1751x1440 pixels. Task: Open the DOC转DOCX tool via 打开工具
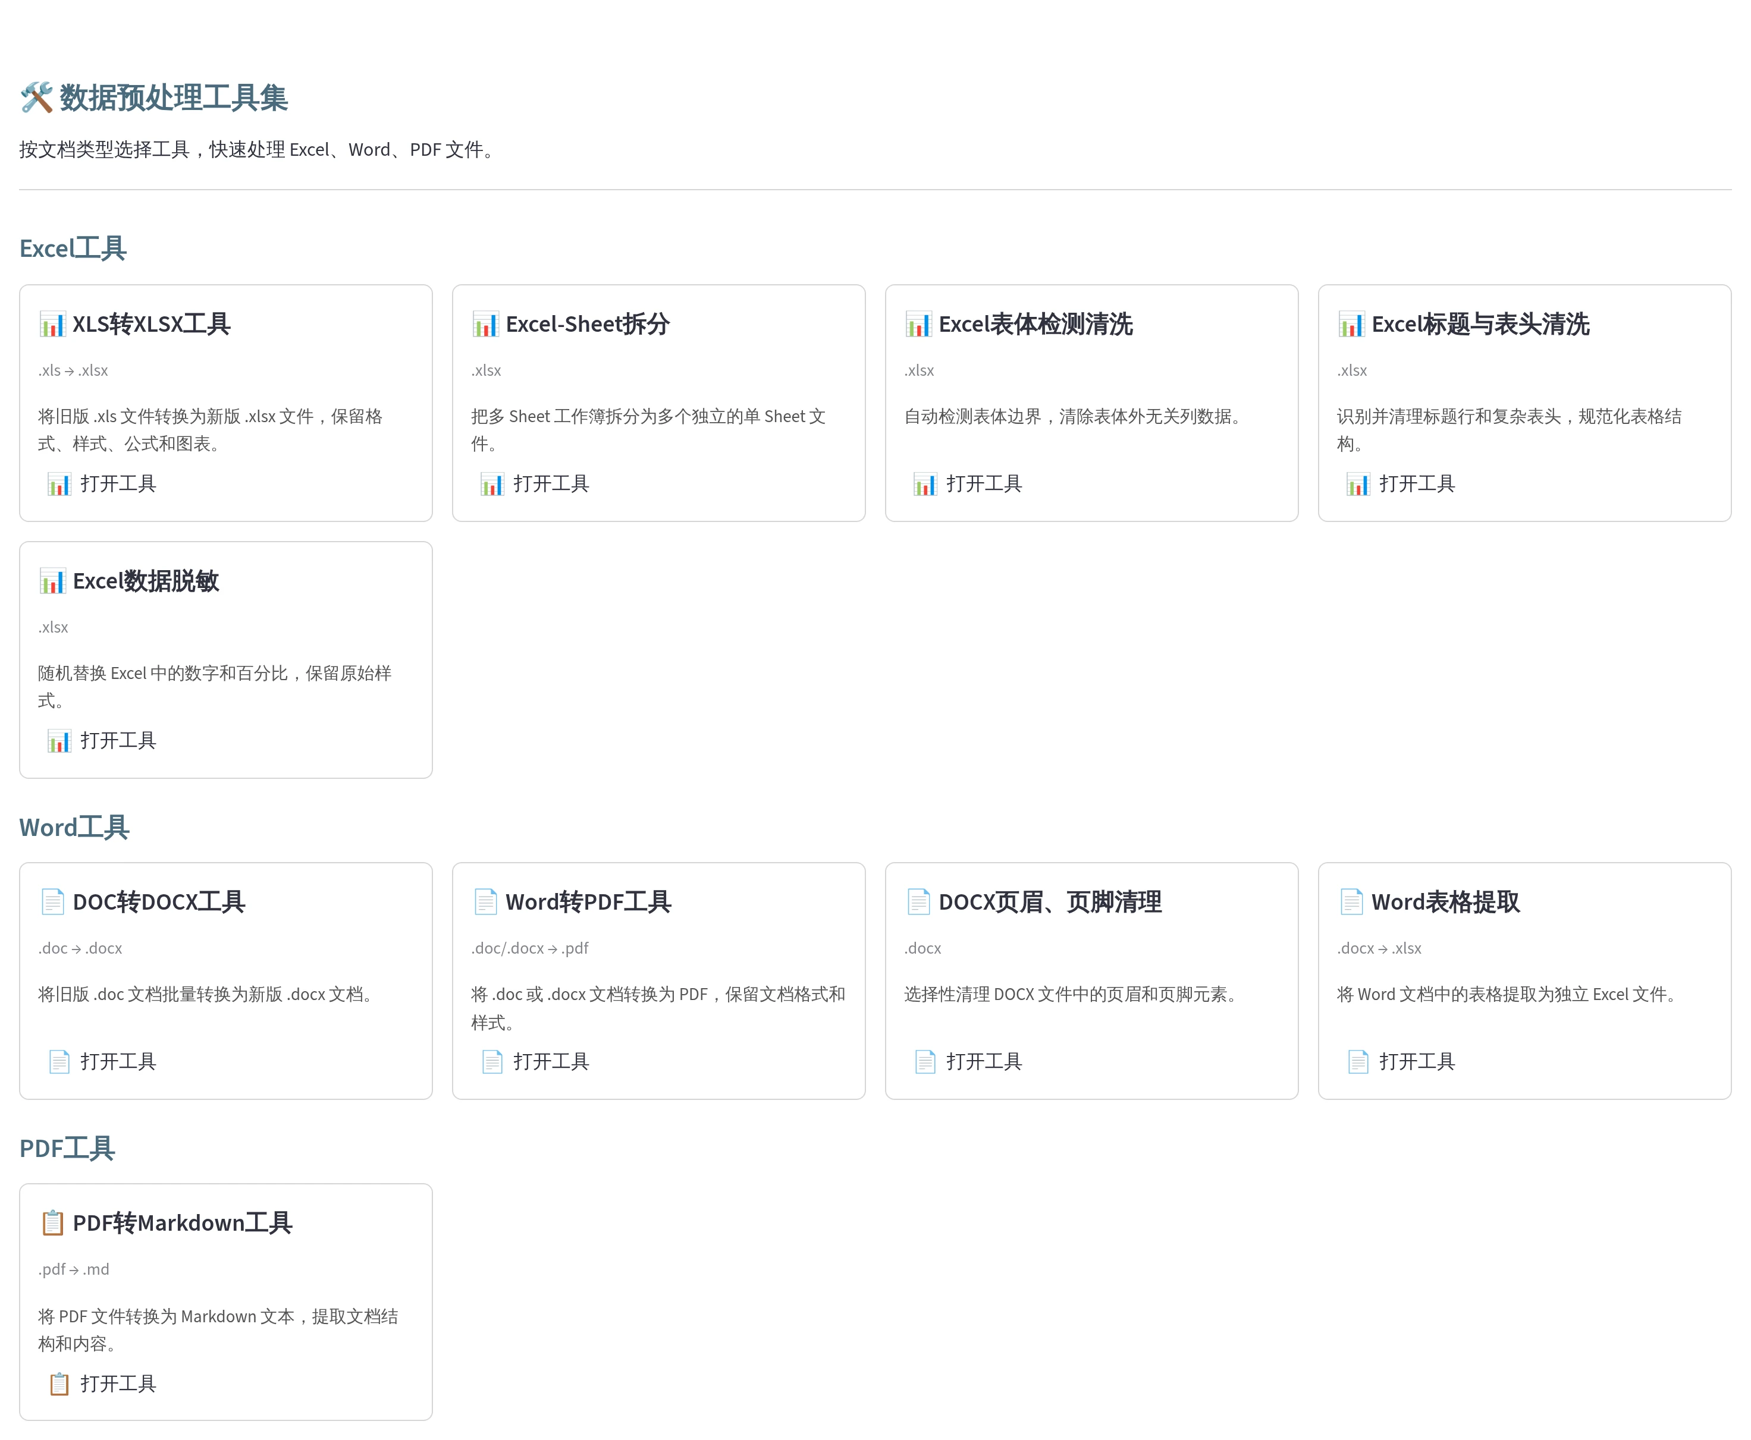click(x=101, y=1062)
